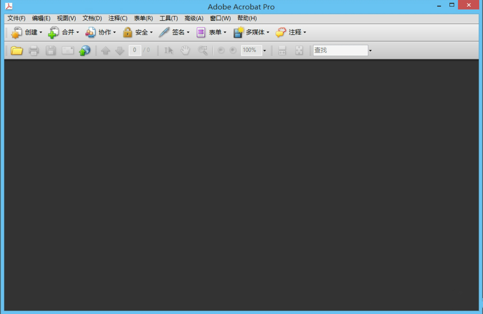Image resolution: width=483 pixels, height=314 pixels.
Task: Click the 合并 task icon
Action: pyautogui.click(x=54, y=32)
